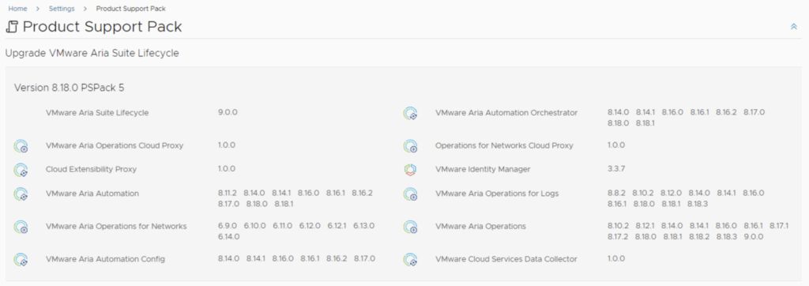This screenshot has width=809, height=286.
Task: Open Settings breadcrumb link
Action: (x=62, y=9)
